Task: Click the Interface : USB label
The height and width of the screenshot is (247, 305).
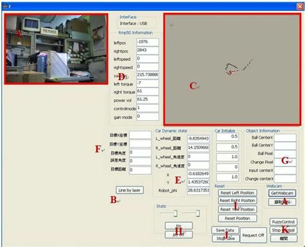Action: 133,23
